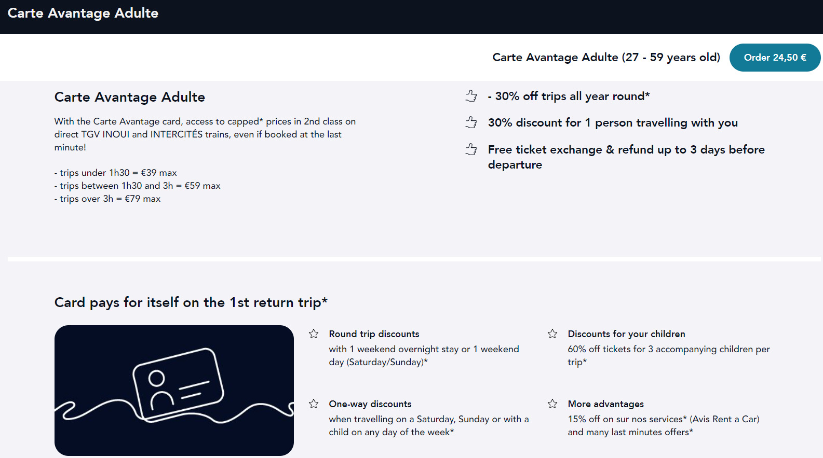Click the star icon next to One-way discounts
The width and height of the screenshot is (823, 458).
pos(314,404)
